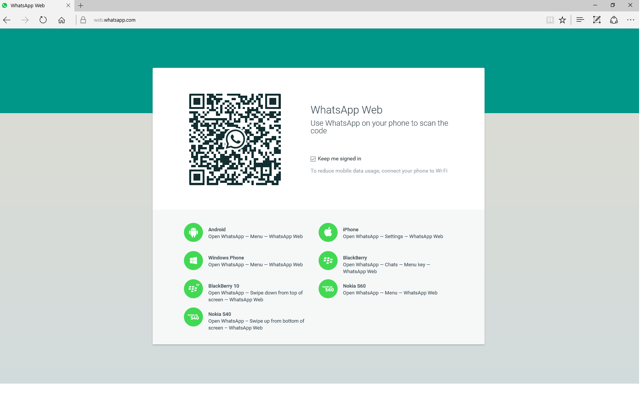Click the Nokia S40 icon
The height and width of the screenshot is (400, 641).
(193, 317)
